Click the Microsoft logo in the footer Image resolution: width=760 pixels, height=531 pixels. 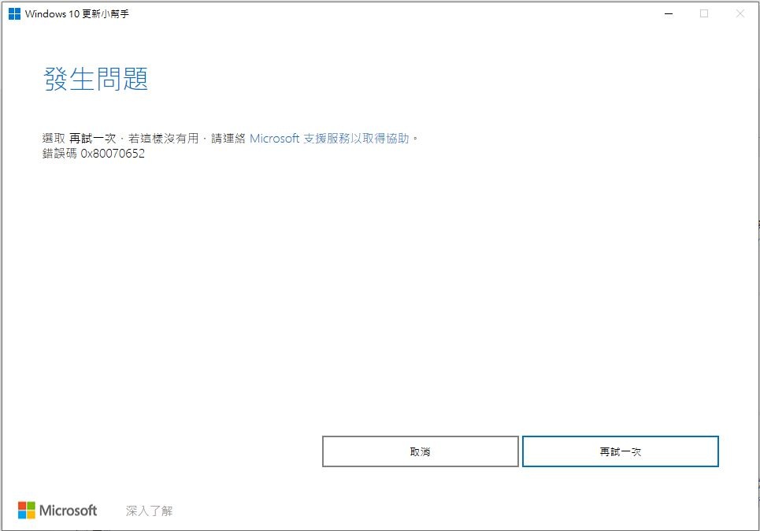tap(57, 511)
